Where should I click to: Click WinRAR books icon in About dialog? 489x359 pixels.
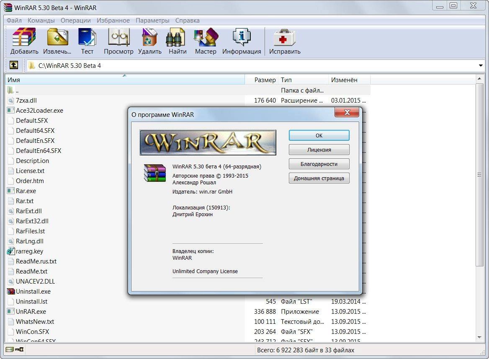pyautogui.click(x=154, y=173)
